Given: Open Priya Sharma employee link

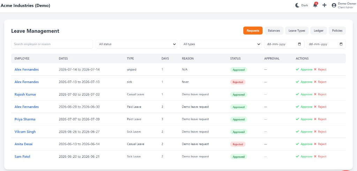Looking at the screenshot, I should coord(25,119).
